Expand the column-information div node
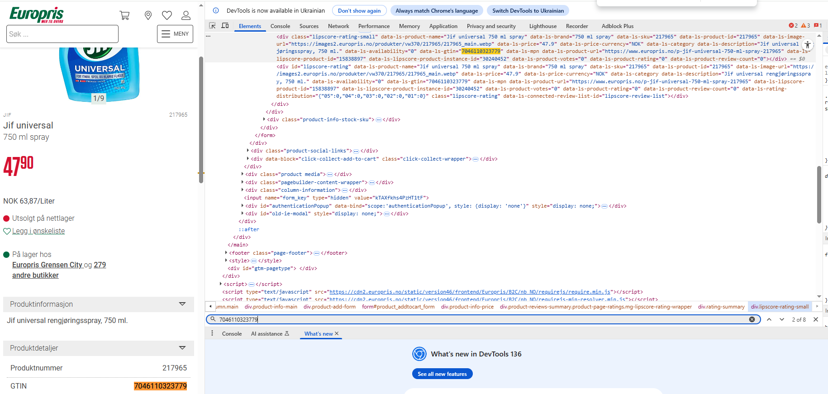 243,190
